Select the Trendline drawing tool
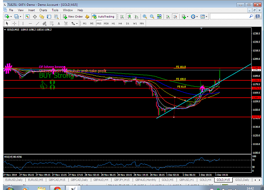264x190 pixels. point(37,24)
